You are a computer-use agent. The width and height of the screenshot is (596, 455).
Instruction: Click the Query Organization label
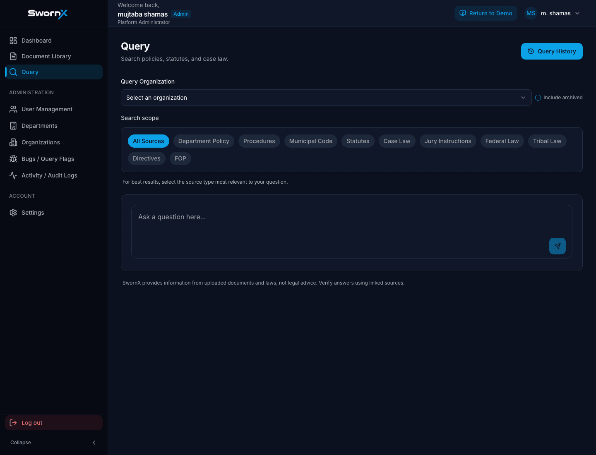click(x=148, y=81)
